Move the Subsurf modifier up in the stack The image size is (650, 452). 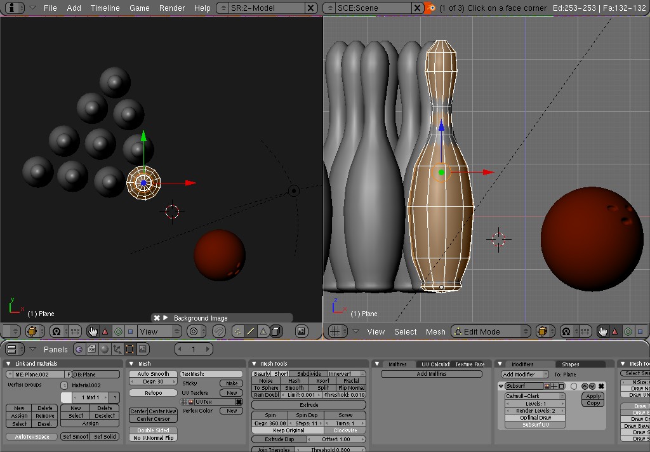click(x=585, y=386)
